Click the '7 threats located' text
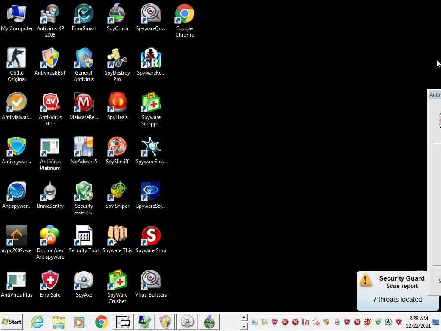 click(x=398, y=299)
